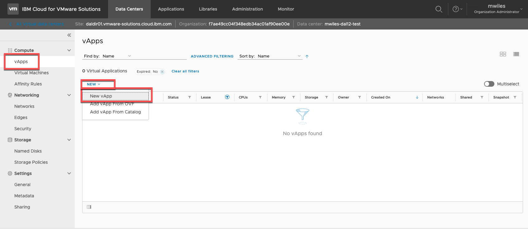The width and height of the screenshot is (528, 229).
Task: Switch to the Libraries tab
Action: (208, 9)
